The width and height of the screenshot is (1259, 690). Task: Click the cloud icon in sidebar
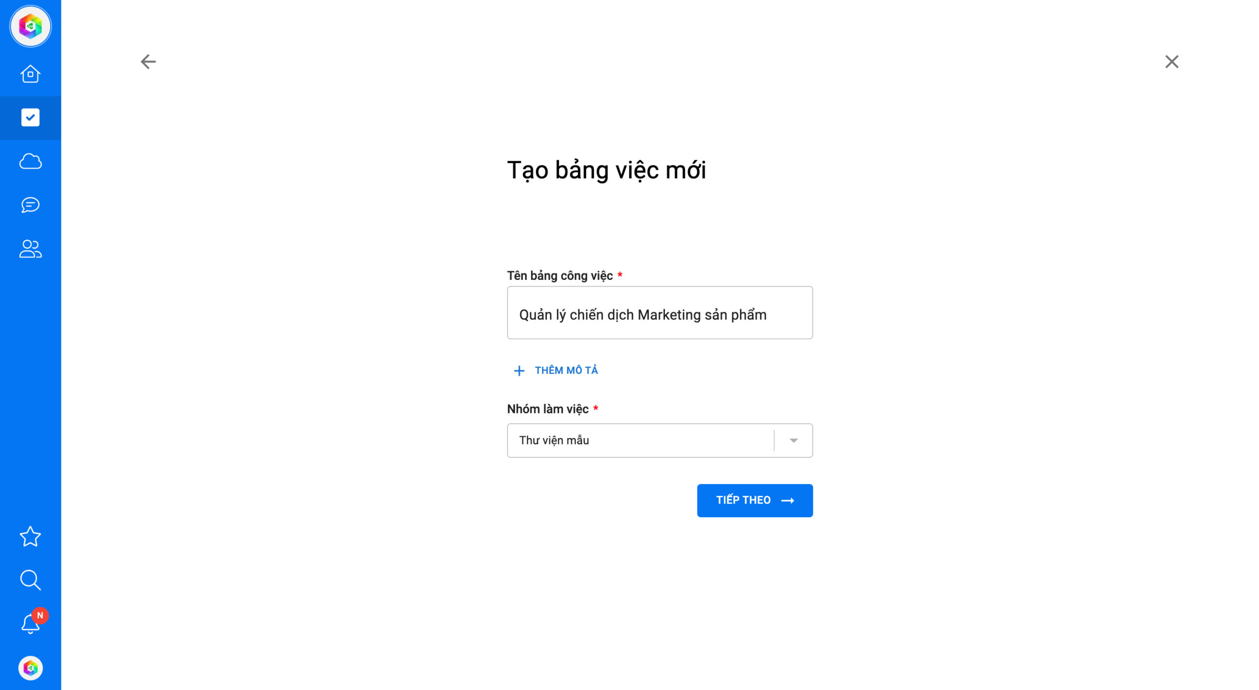30,161
